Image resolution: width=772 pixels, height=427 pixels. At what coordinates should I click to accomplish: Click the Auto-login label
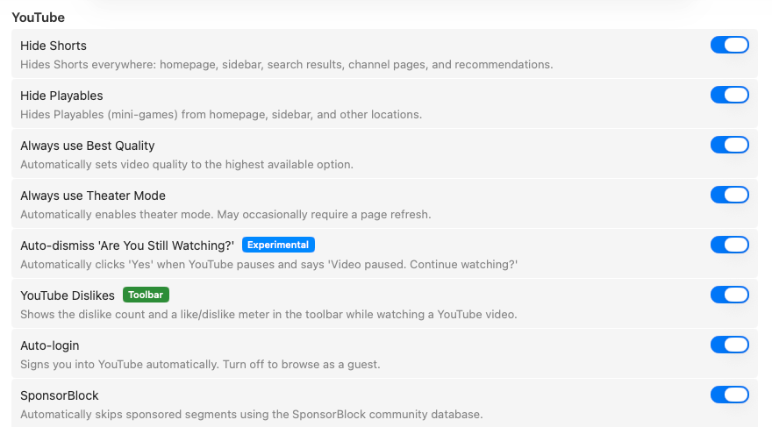coord(50,345)
